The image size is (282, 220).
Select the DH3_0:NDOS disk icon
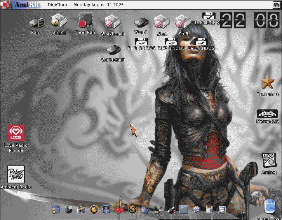point(141,42)
